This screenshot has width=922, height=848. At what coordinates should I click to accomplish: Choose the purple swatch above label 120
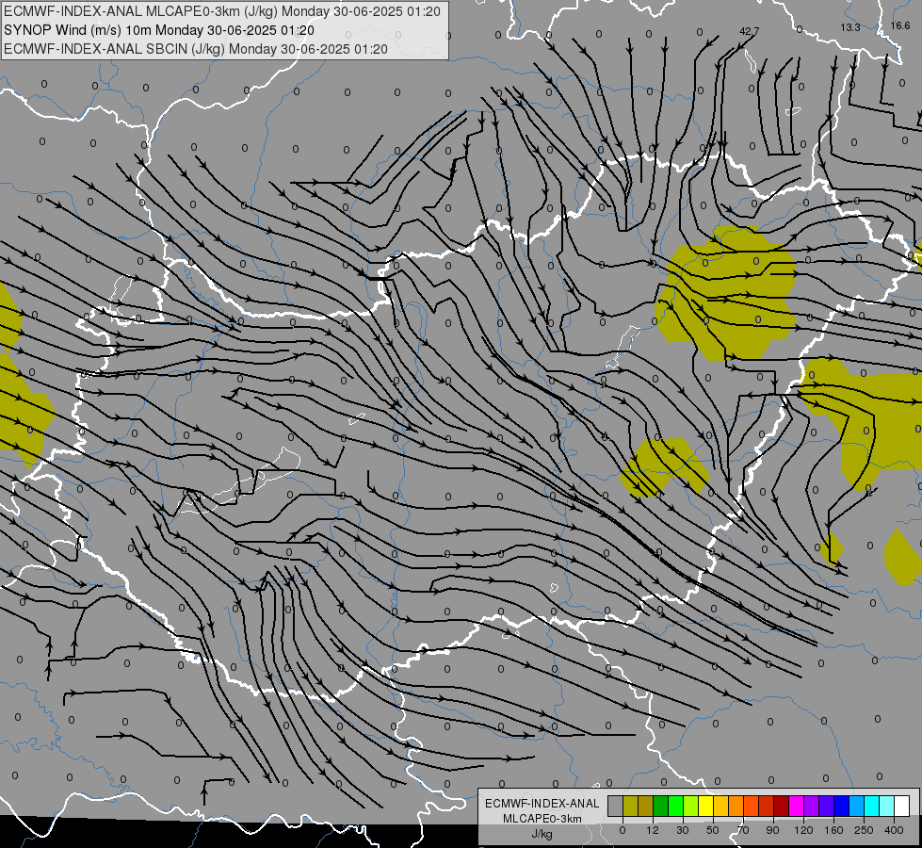tap(812, 806)
